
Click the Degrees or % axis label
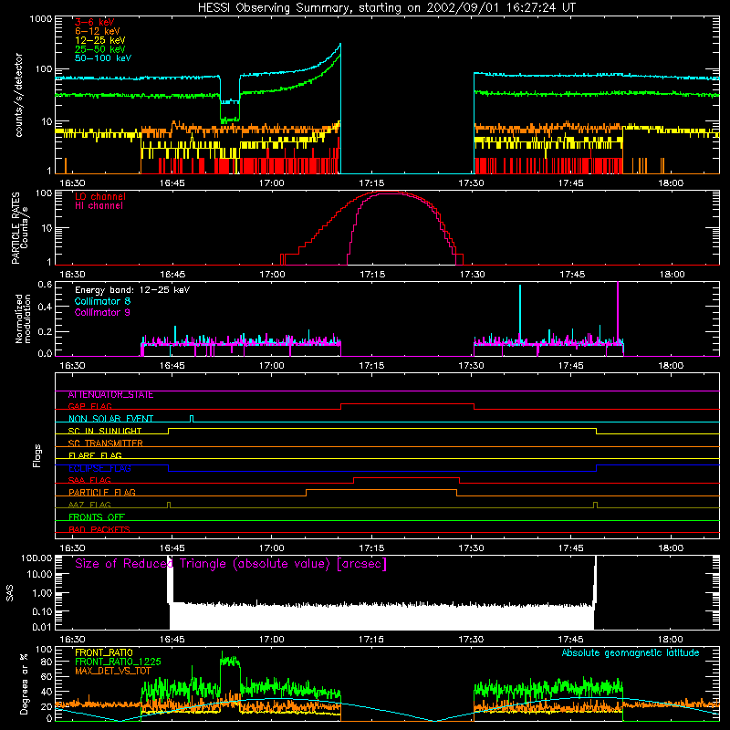click(24, 683)
